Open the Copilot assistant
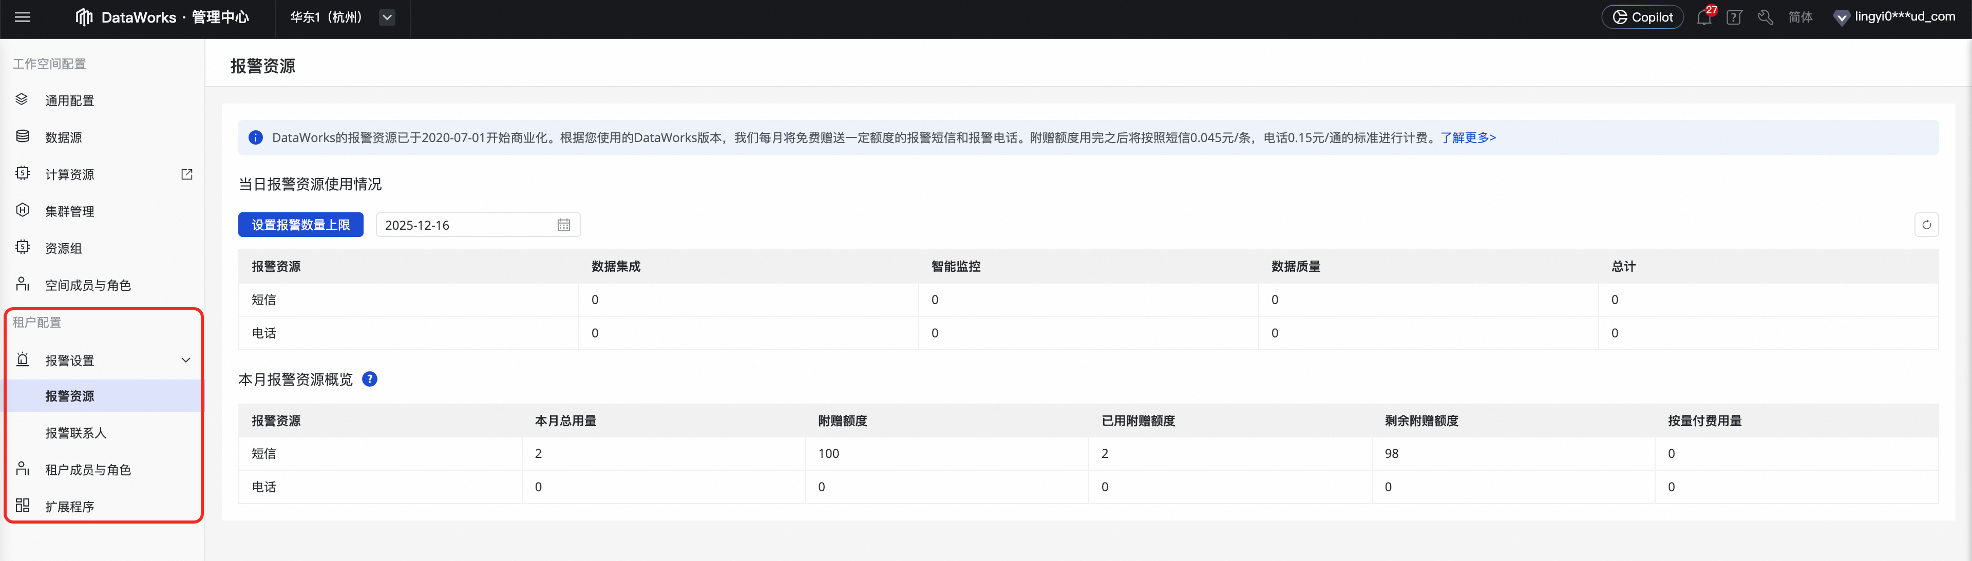Viewport: 1972px width, 561px height. (1642, 17)
